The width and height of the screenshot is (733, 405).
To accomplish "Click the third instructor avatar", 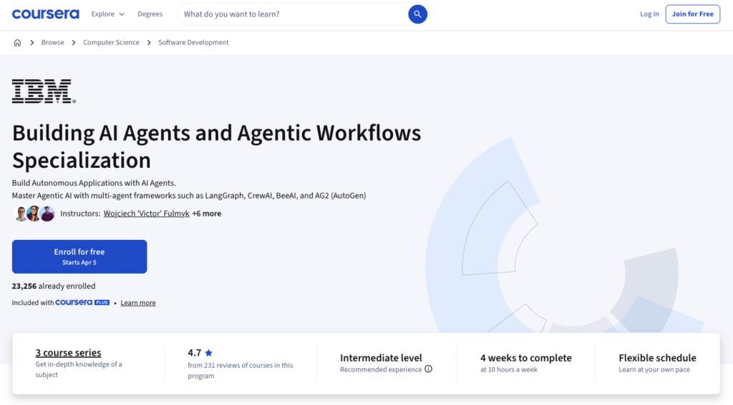I will [x=47, y=214].
